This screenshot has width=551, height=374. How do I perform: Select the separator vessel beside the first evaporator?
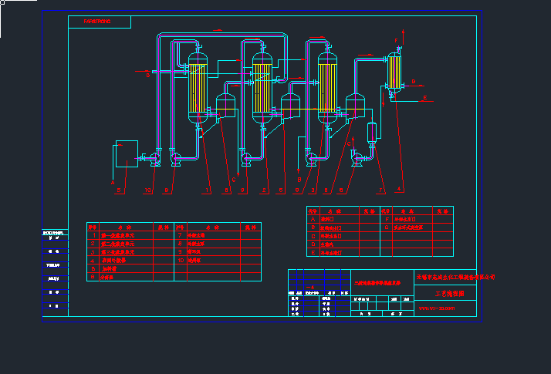(226, 105)
